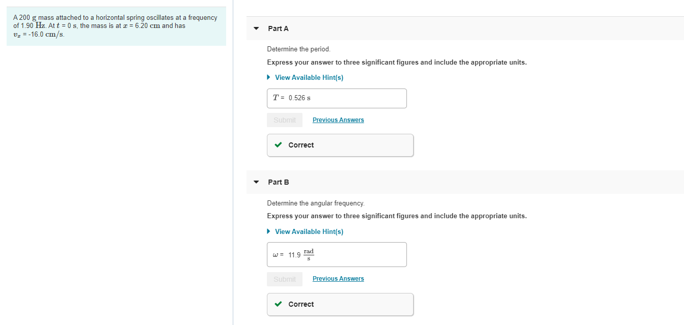The height and width of the screenshot is (325, 684).
Task: Click the 'Determine the period.' prompt text
Action: (x=298, y=49)
